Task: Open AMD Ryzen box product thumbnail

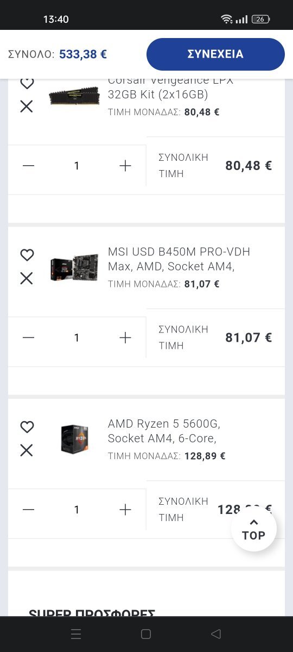Action: (x=74, y=439)
